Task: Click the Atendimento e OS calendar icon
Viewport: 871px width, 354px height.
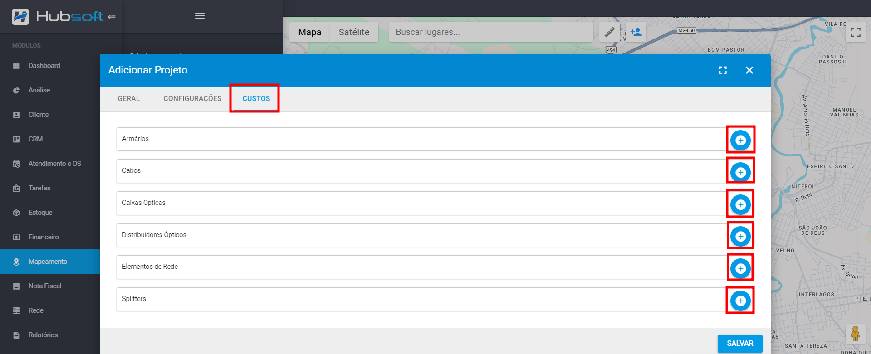Action: point(16,164)
